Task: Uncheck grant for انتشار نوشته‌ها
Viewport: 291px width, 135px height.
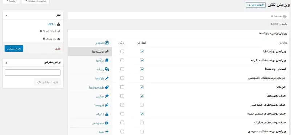Action: coord(142,69)
